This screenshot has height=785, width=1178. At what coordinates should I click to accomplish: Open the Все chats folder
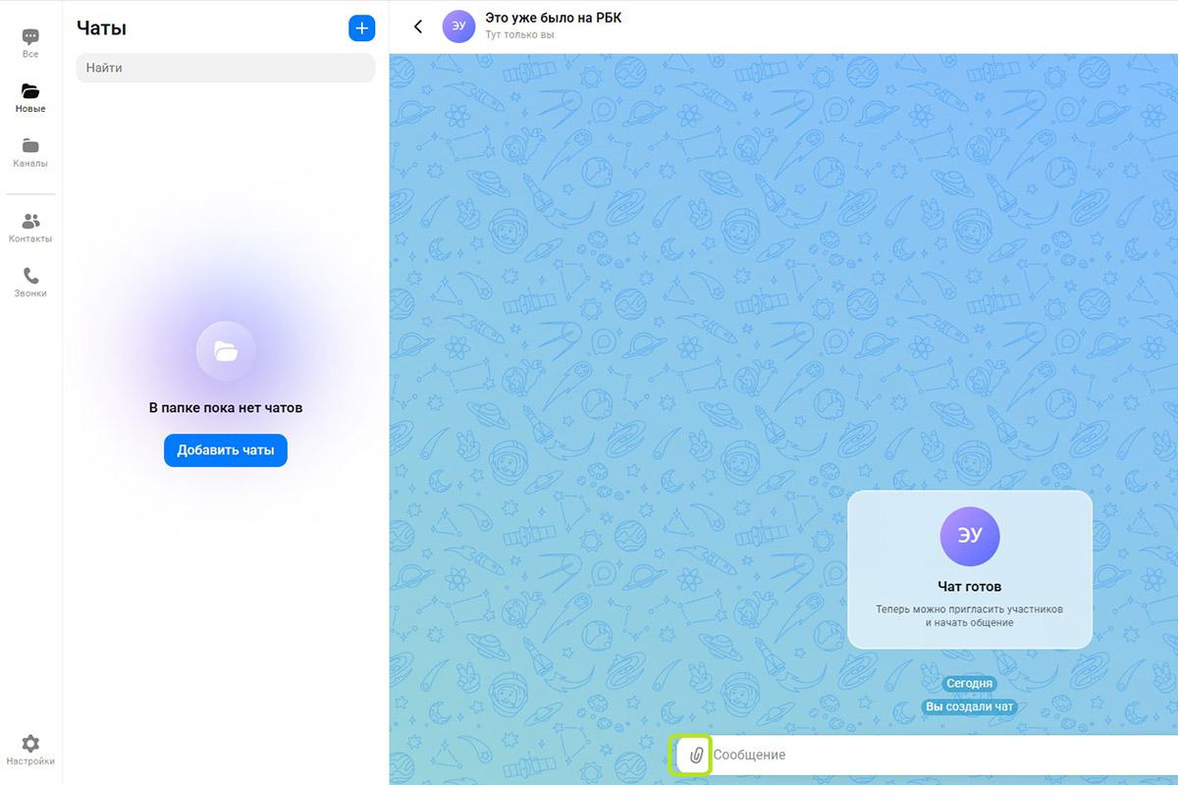coord(30,43)
